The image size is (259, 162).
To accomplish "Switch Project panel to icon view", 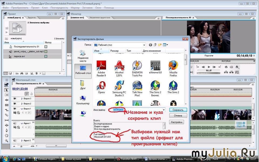I will (11, 73).
